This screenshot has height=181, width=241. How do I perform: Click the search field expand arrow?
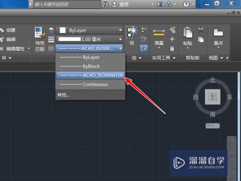pos(30,4)
